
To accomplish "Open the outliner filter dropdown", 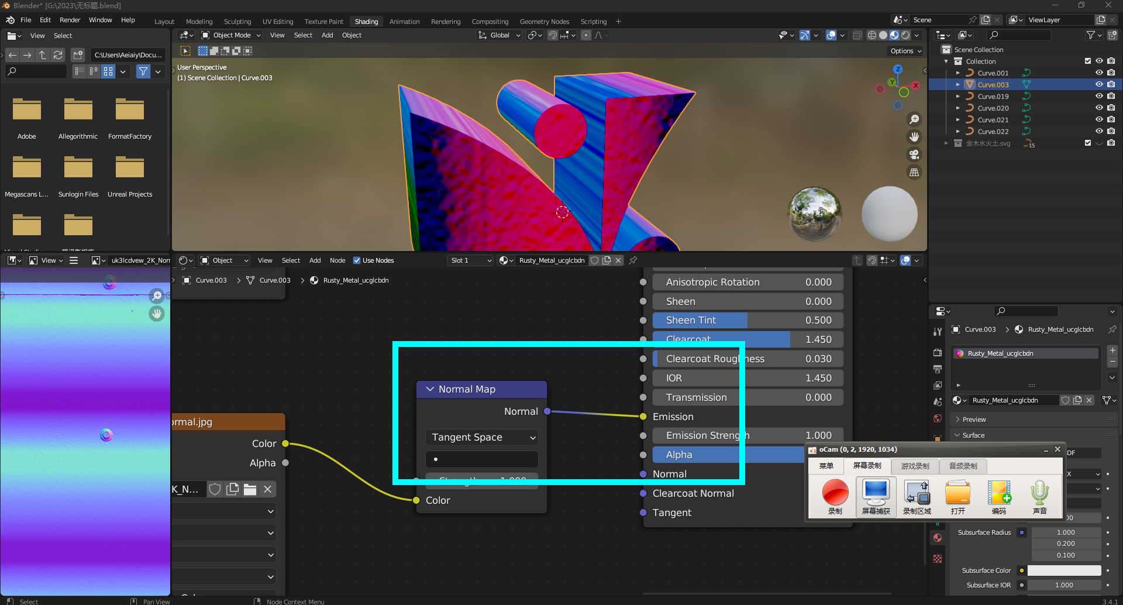I will 1094,35.
